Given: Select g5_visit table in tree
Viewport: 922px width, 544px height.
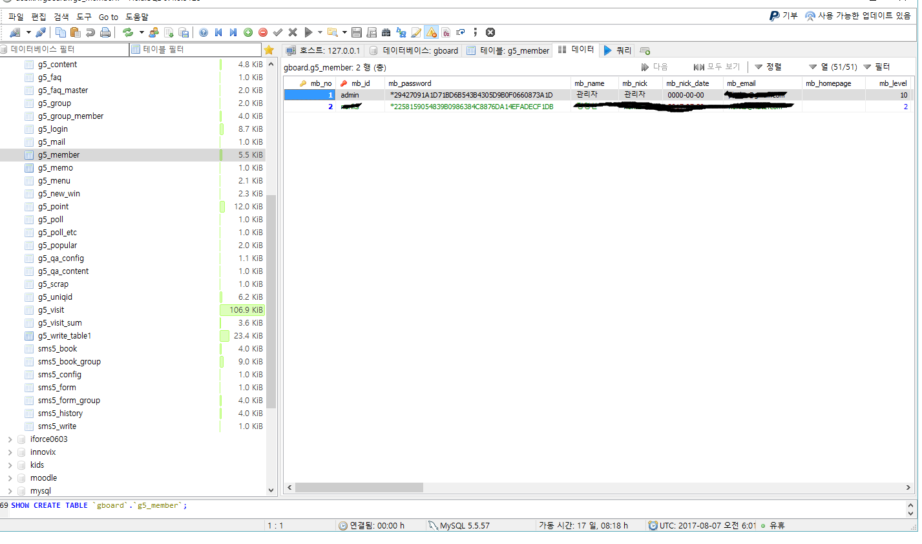Looking at the screenshot, I should pyautogui.click(x=51, y=310).
